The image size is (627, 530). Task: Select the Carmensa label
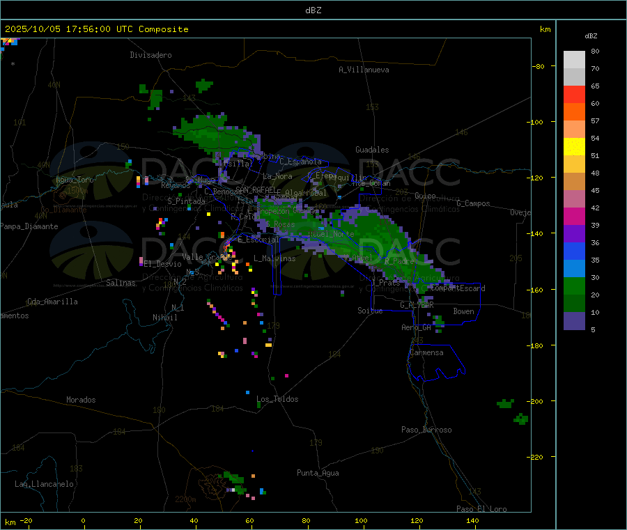tap(426, 352)
